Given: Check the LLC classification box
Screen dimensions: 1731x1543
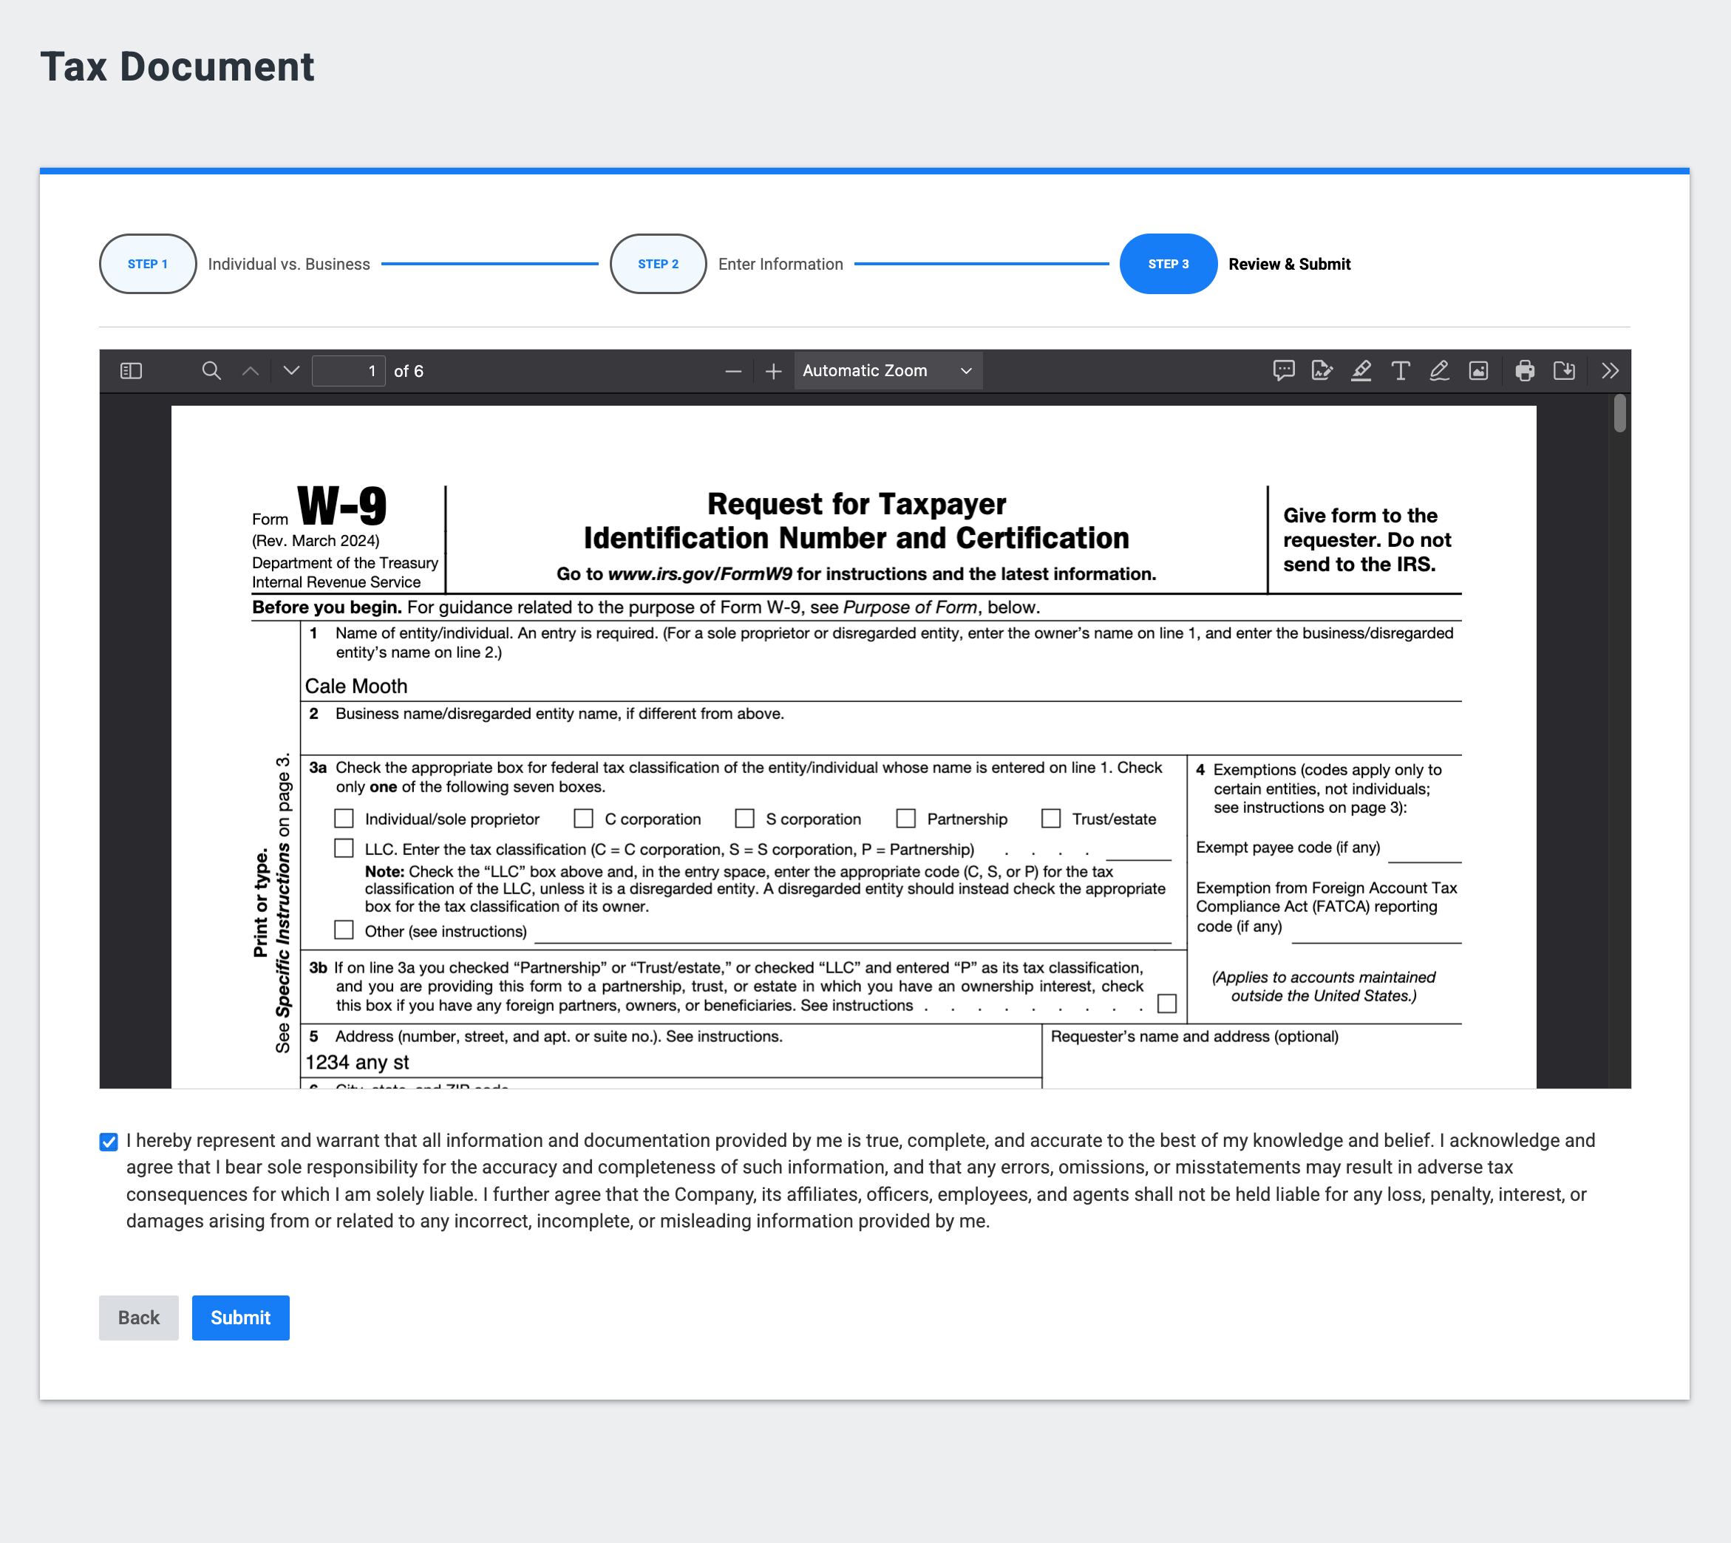Looking at the screenshot, I should pos(344,848).
